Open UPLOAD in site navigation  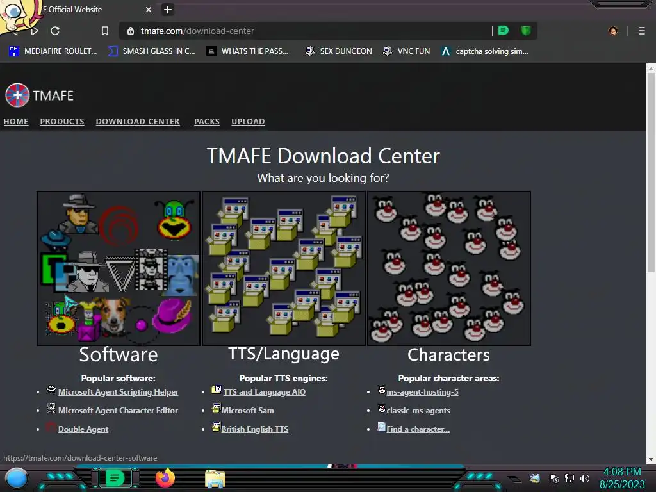coord(248,121)
